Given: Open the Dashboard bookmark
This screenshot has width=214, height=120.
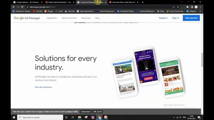Looking at the screenshot, I should pyautogui.click(x=21, y=11).
